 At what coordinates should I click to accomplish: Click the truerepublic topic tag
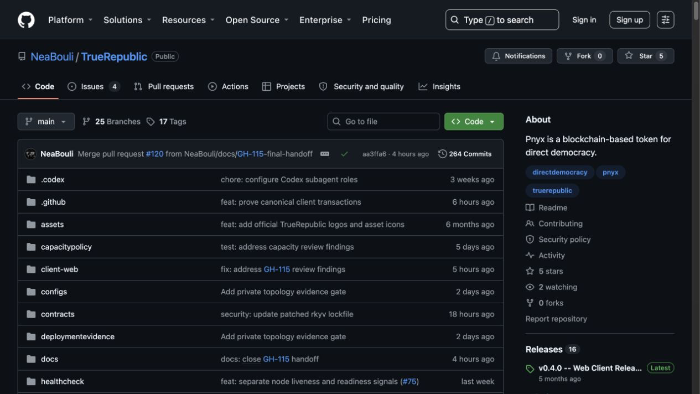[552, 190]
